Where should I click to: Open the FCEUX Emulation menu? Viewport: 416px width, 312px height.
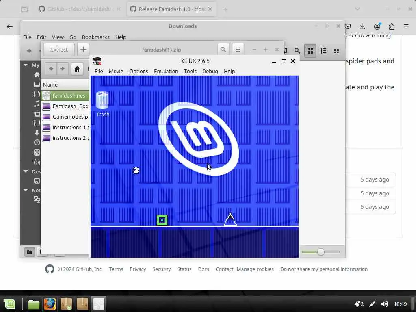[x=166, y=71]
